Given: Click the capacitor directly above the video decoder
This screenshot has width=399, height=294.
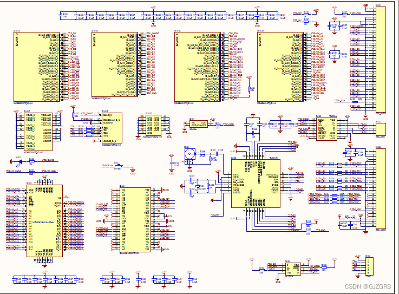Looking at the screenshot, I should point(253,133).
